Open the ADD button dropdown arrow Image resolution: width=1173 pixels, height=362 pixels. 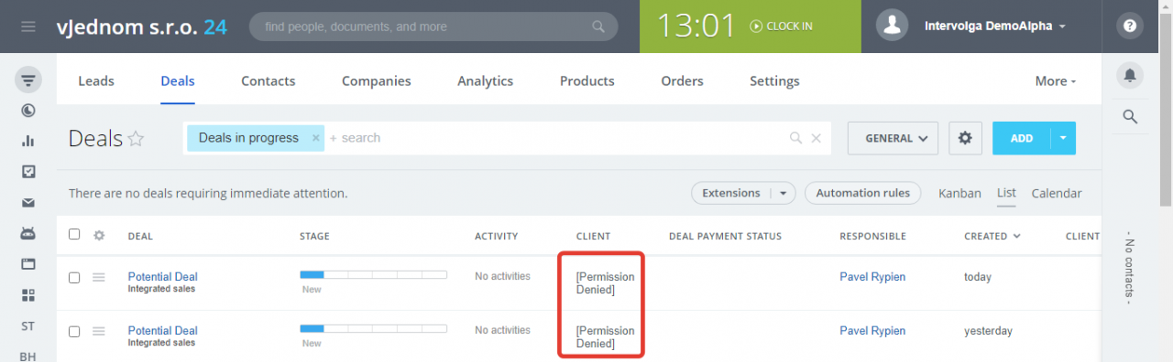click(1063, 138)
